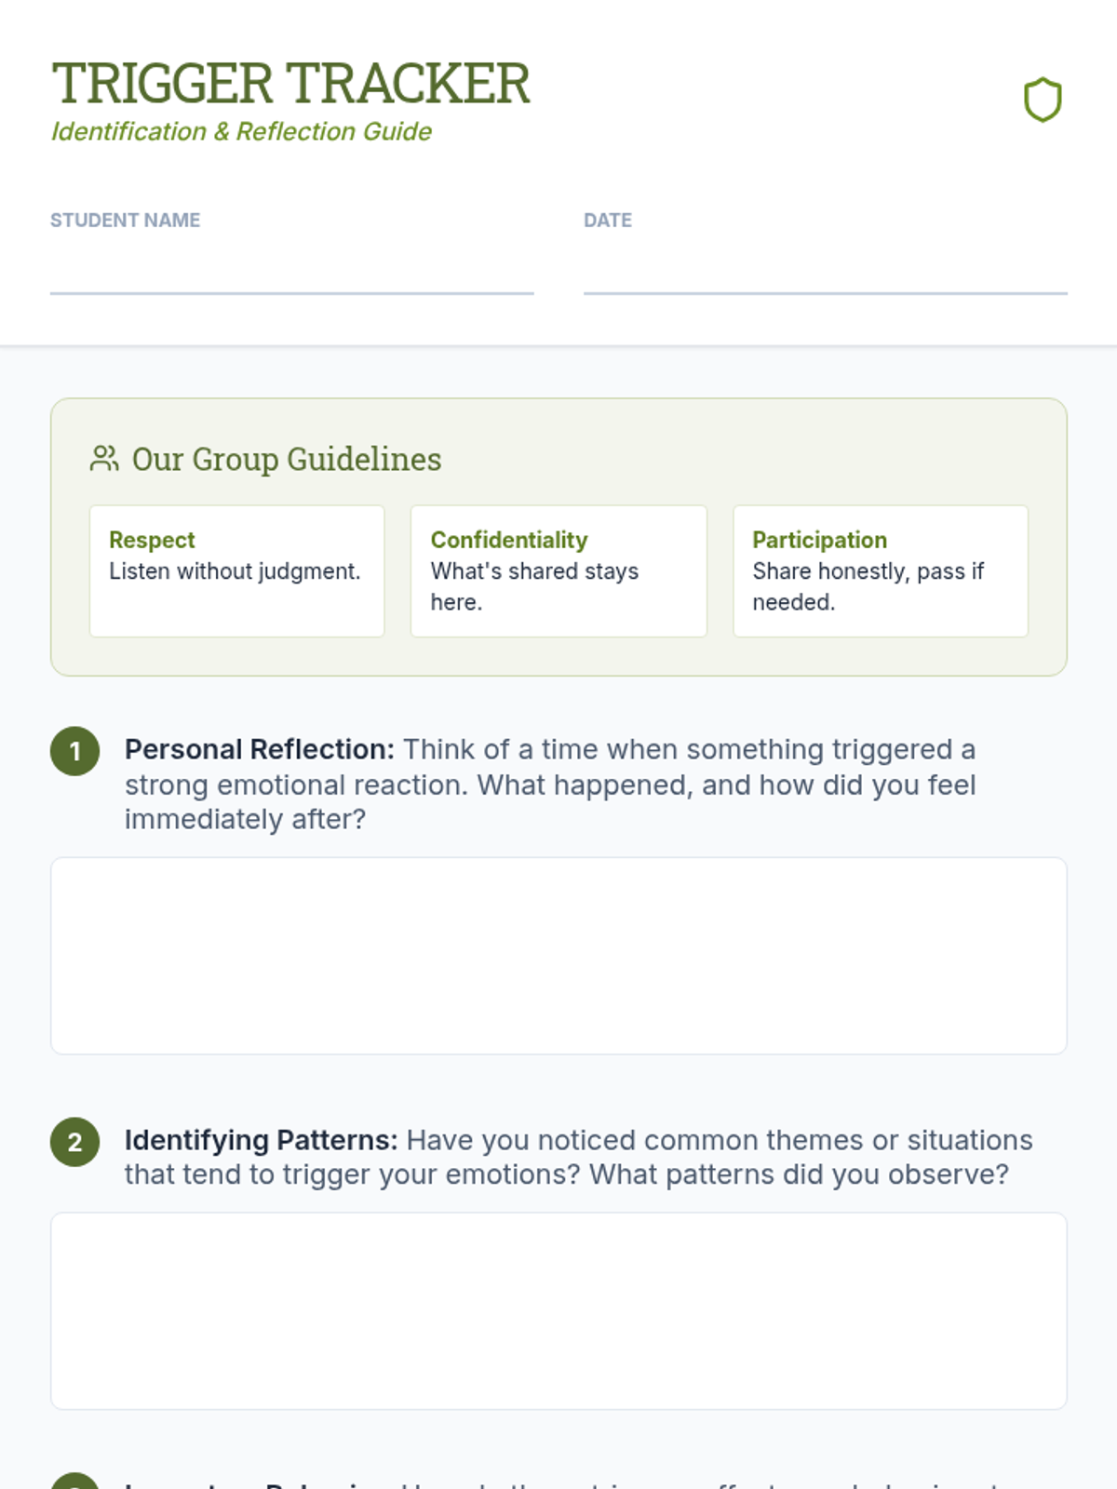Click the Respect guideline card
The width and height of the screenshot is (1117, 1489).
point(236,570)
